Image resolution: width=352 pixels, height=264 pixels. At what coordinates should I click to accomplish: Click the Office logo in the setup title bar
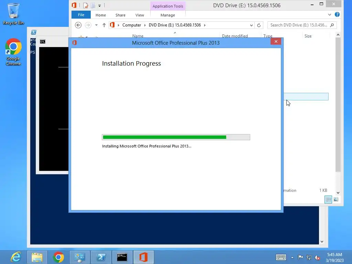pyautogui.click(x=75, y=43)
